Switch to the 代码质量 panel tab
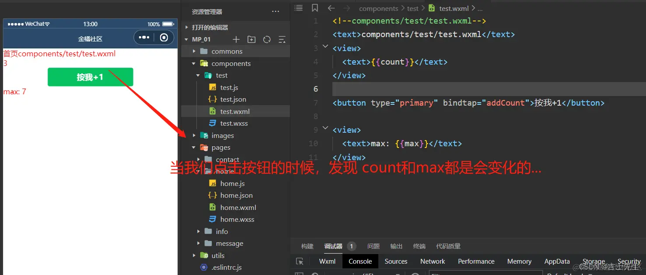The height and width of the screenshot is (275, 646). (x=448, y=246)
